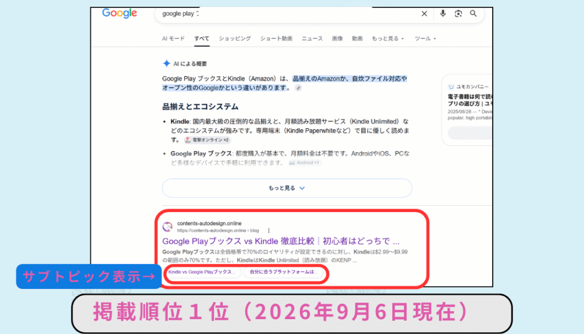The height and width of the screenshot is (334, 584).
Task: Switch to the ニュース tab
Action: tap(312, 38)
